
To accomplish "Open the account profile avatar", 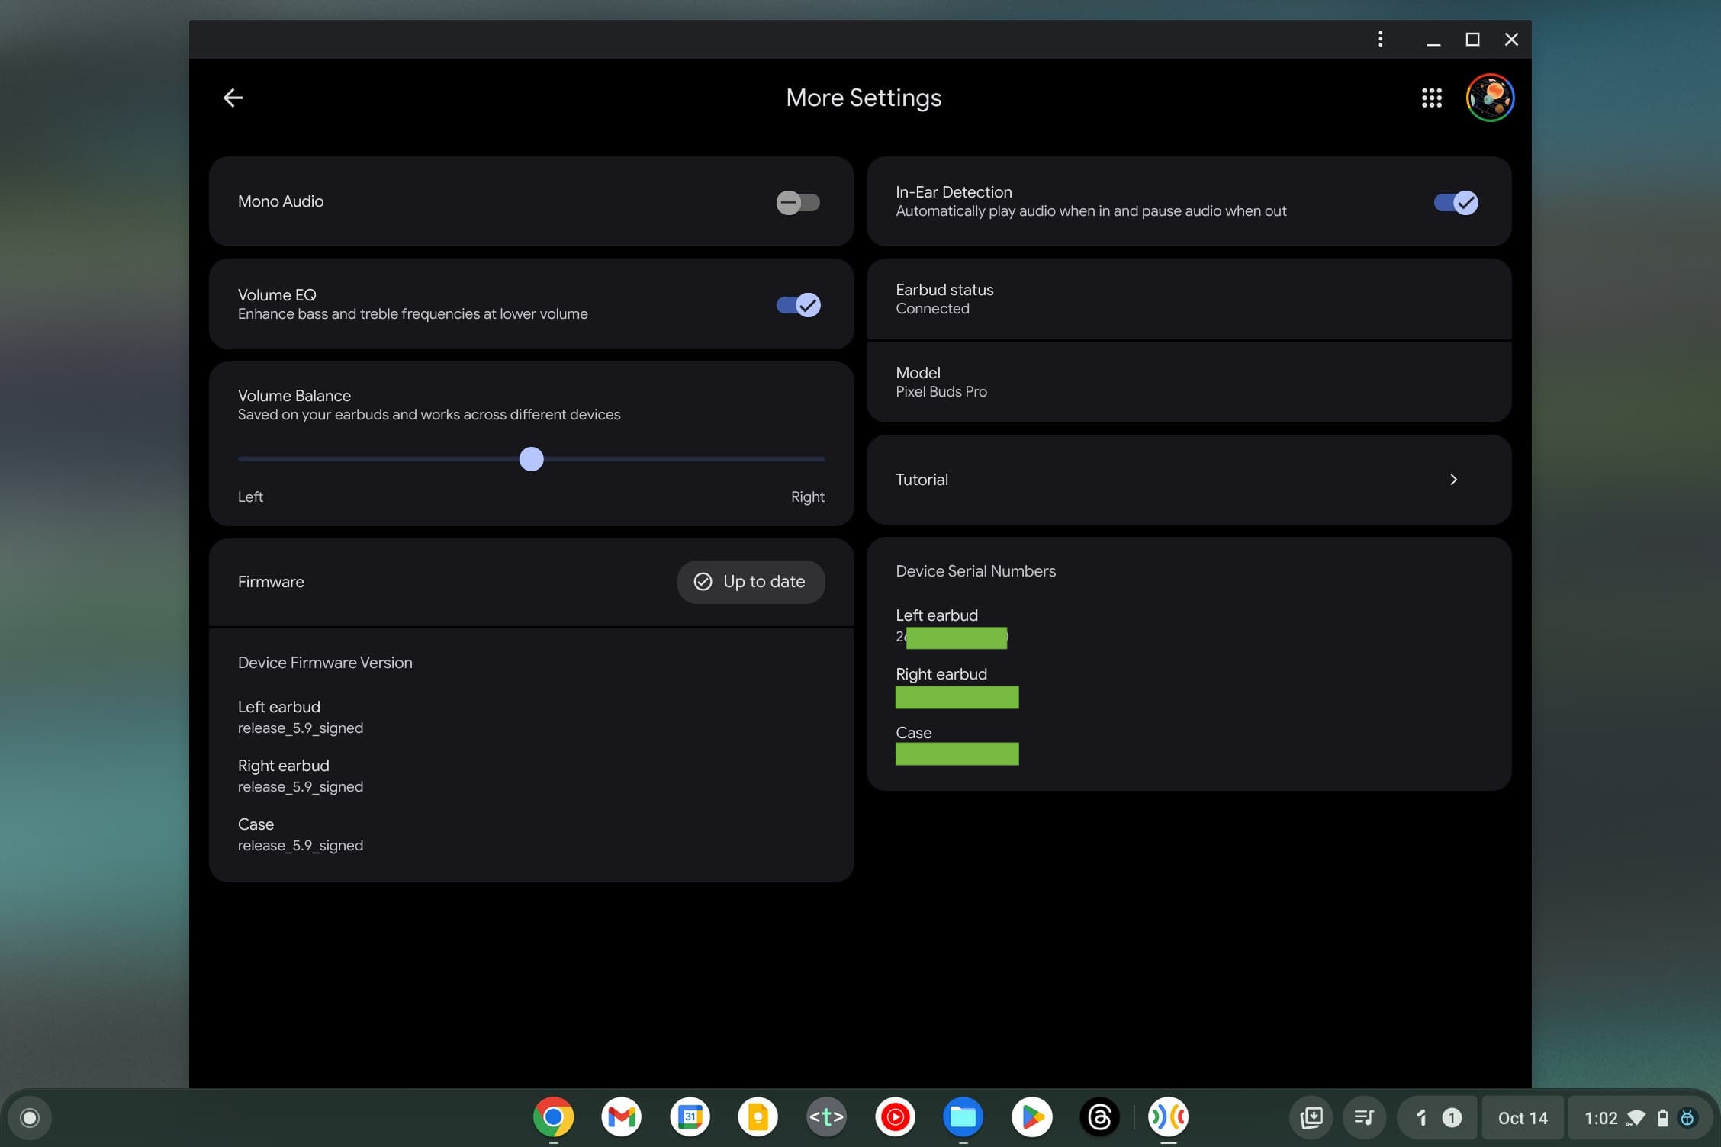I will point(1489,98).
